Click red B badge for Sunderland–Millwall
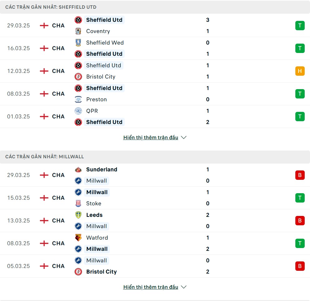The width and height of the screenshot is (310, 301). click(300, 175)
